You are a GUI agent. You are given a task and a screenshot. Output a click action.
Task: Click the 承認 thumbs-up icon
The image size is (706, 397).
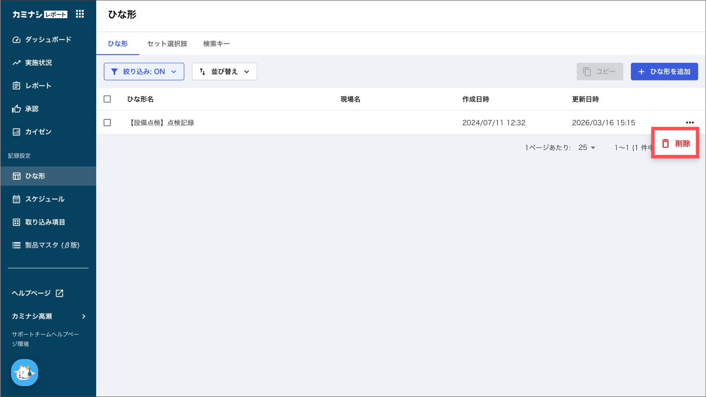(x=16, y=109)
